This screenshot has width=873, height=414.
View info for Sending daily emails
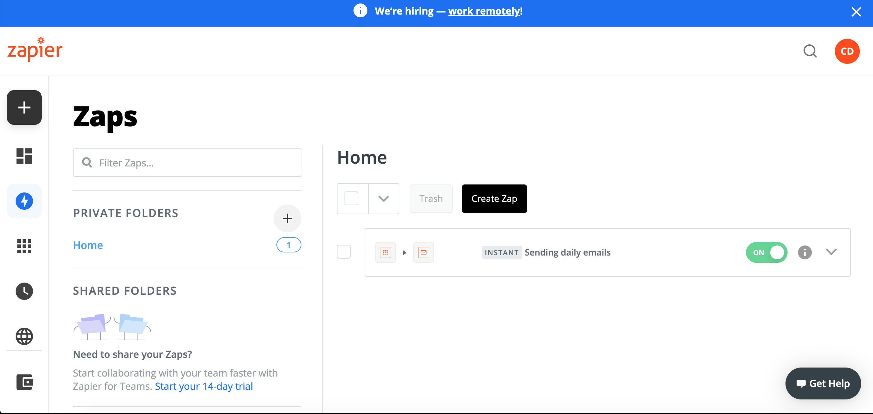point(805,252)
